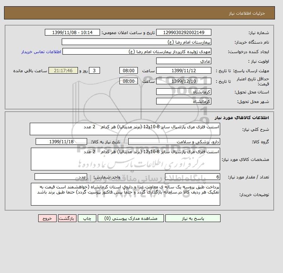
Task: Click the quantity field showing 6
Action: point(192,177)
